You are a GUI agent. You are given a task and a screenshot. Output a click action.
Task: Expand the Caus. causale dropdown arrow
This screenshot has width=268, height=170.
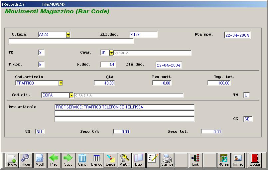coord(111,53)
